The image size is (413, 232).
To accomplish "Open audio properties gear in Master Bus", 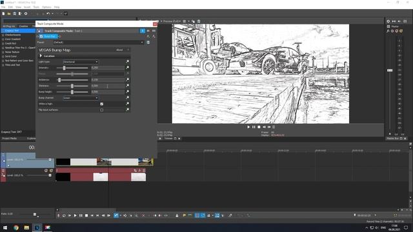I will [388, 21].
